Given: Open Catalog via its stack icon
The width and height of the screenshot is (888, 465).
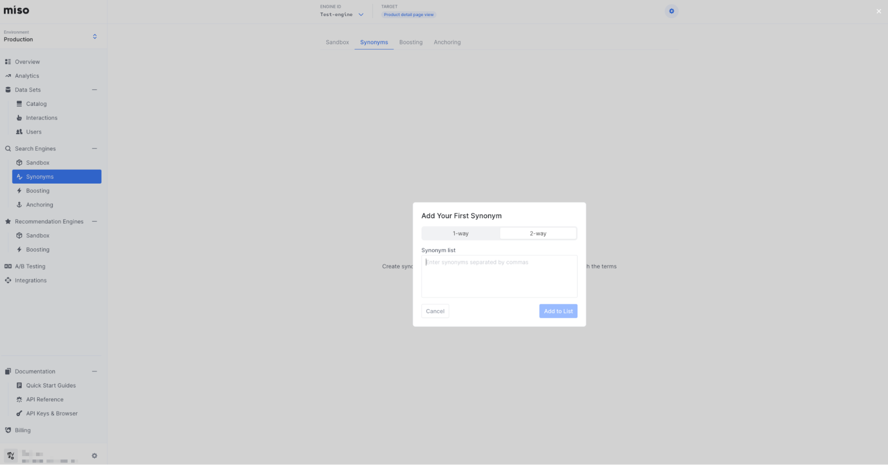Looking at the screenshot, I should point(19,104).
